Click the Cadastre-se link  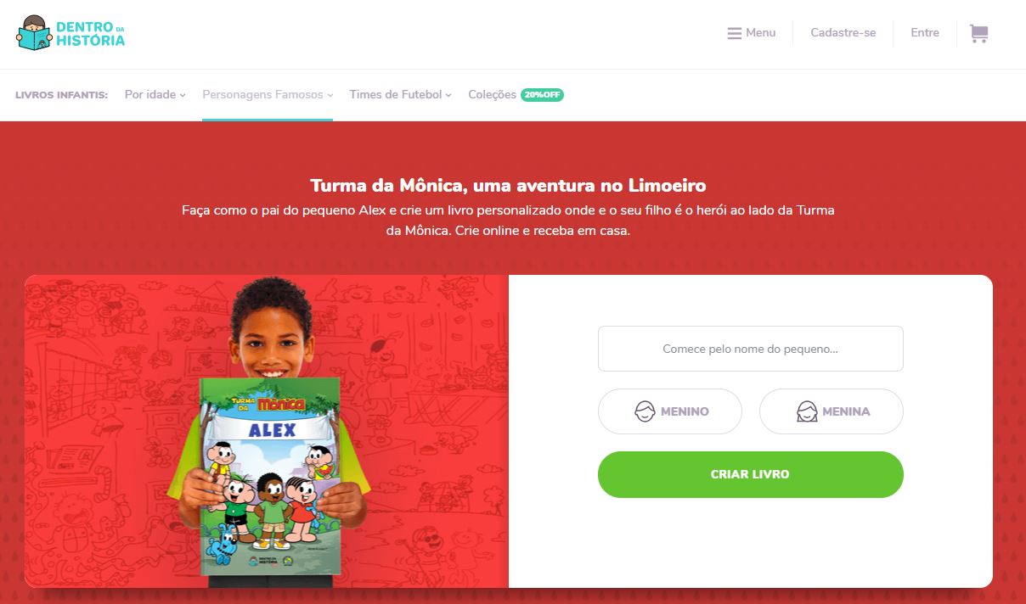click(x=843, y=33)
